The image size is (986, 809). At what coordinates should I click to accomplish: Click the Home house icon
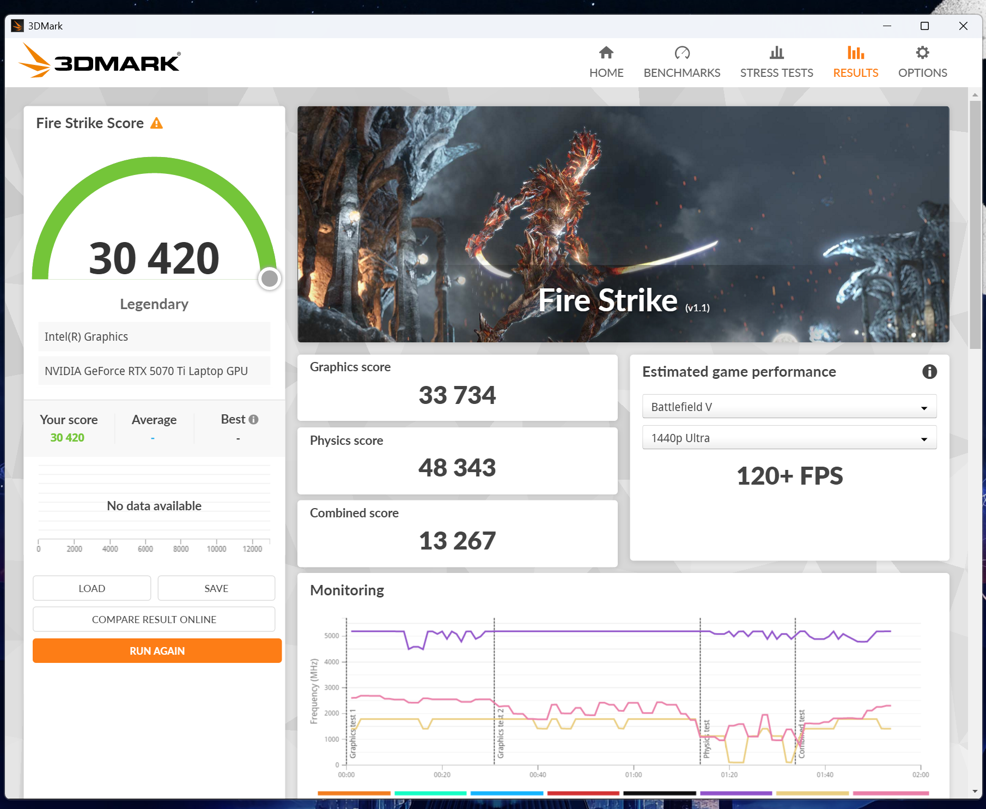click(x=606, y=53)
